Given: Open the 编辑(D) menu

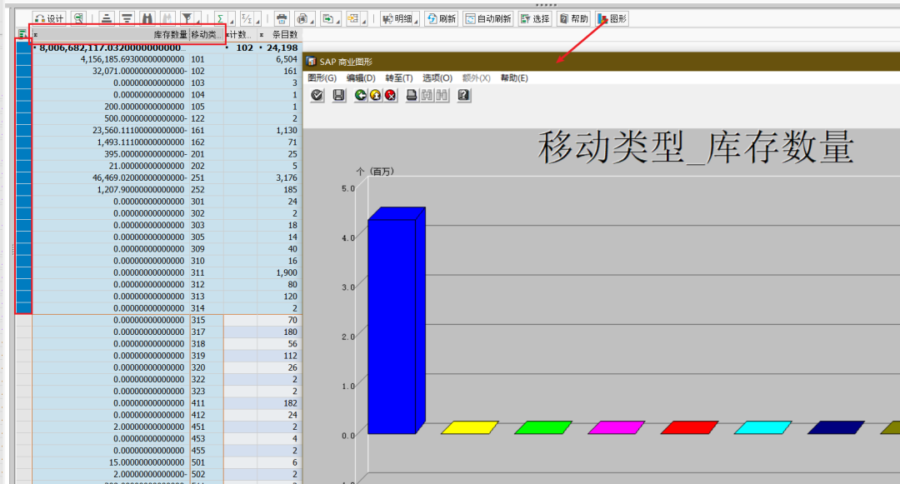Looking at the screenshot, I should (x=361, y=78).
